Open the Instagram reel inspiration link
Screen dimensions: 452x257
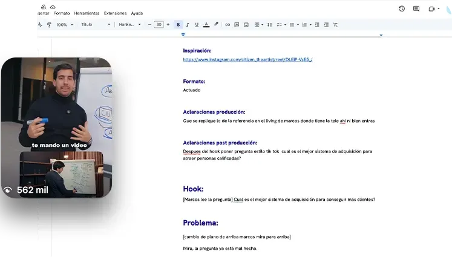tap(247, 60)
